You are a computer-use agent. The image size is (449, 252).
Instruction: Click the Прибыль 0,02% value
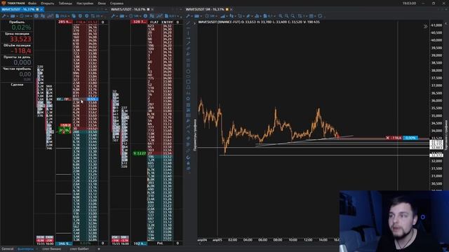(21, 27)
